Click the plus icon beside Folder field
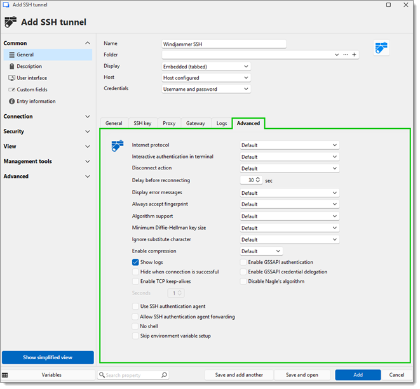 (355, 55)
